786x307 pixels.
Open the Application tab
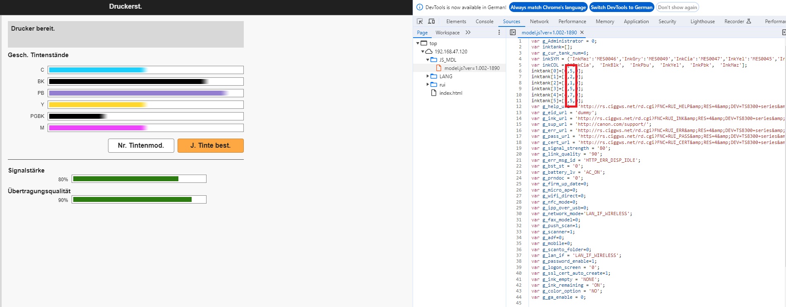point(636,21)
